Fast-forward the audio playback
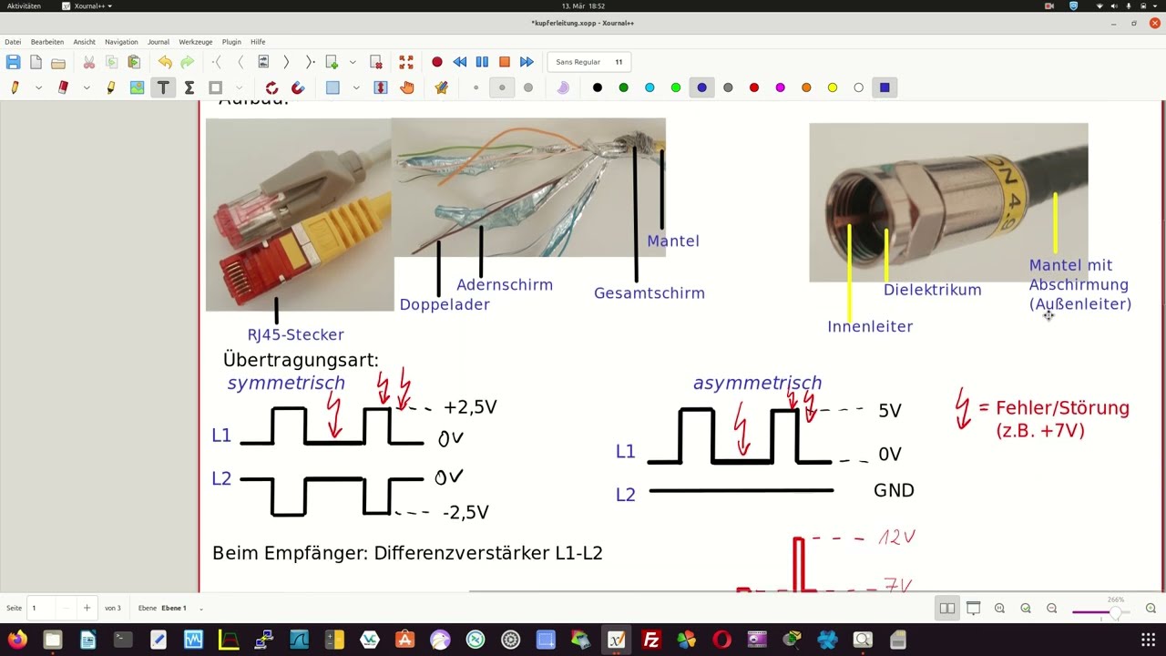 click(527, 62)
